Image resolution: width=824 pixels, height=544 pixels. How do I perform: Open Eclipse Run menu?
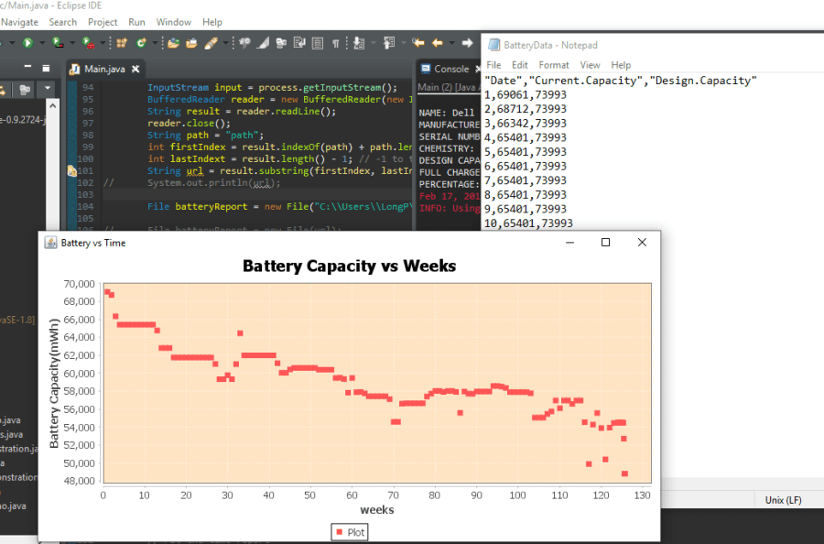(136, 22)
